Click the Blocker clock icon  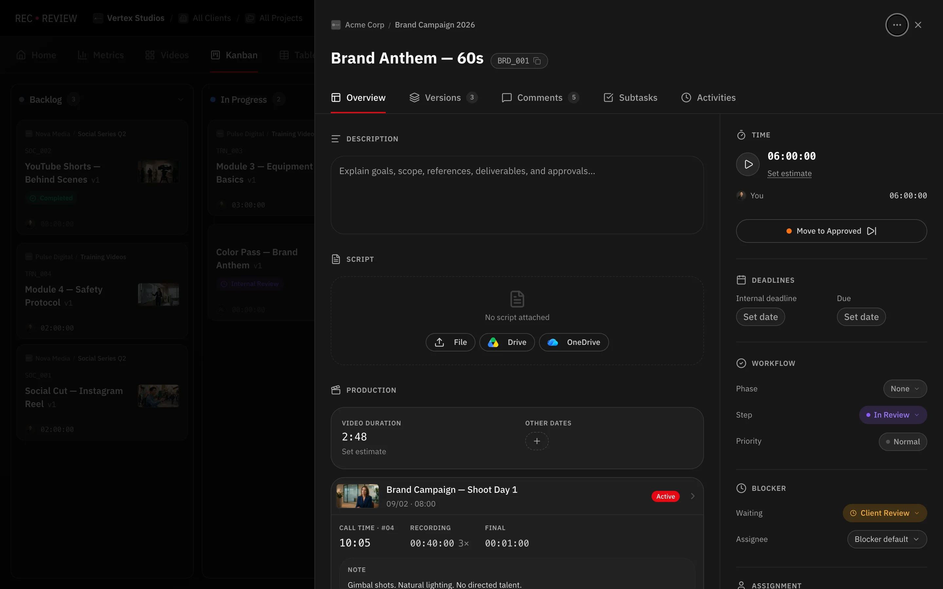(741, 488)
